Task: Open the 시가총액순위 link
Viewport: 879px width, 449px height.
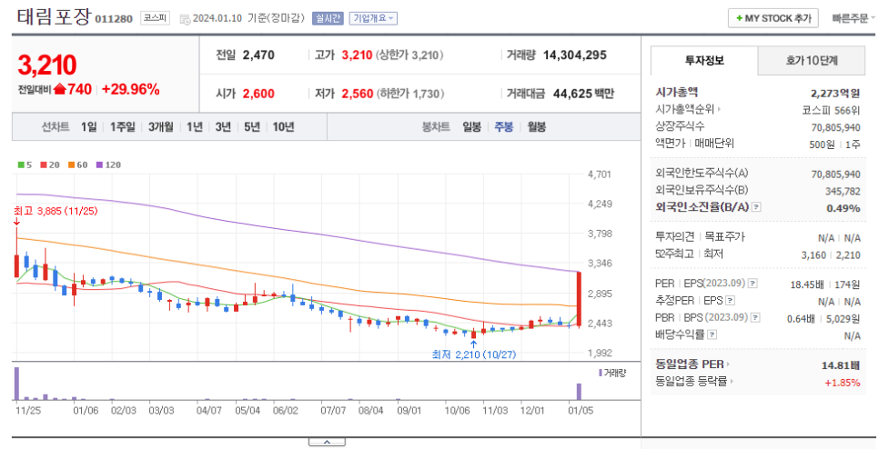Action: 685,110
